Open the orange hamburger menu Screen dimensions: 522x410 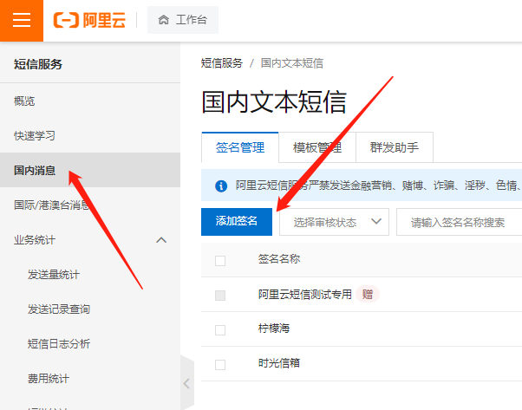22,21
